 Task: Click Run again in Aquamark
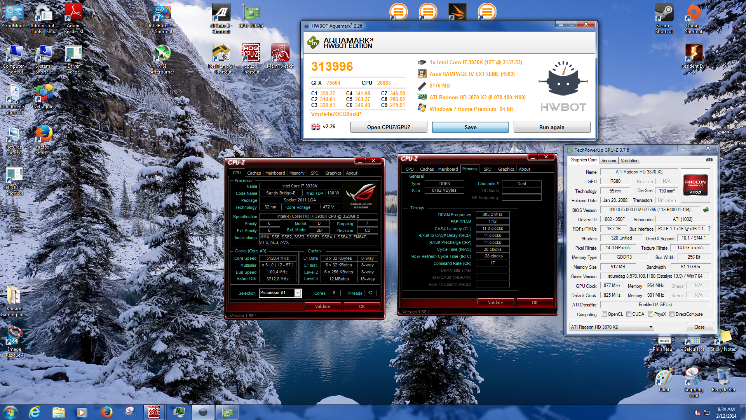[552, 127]
